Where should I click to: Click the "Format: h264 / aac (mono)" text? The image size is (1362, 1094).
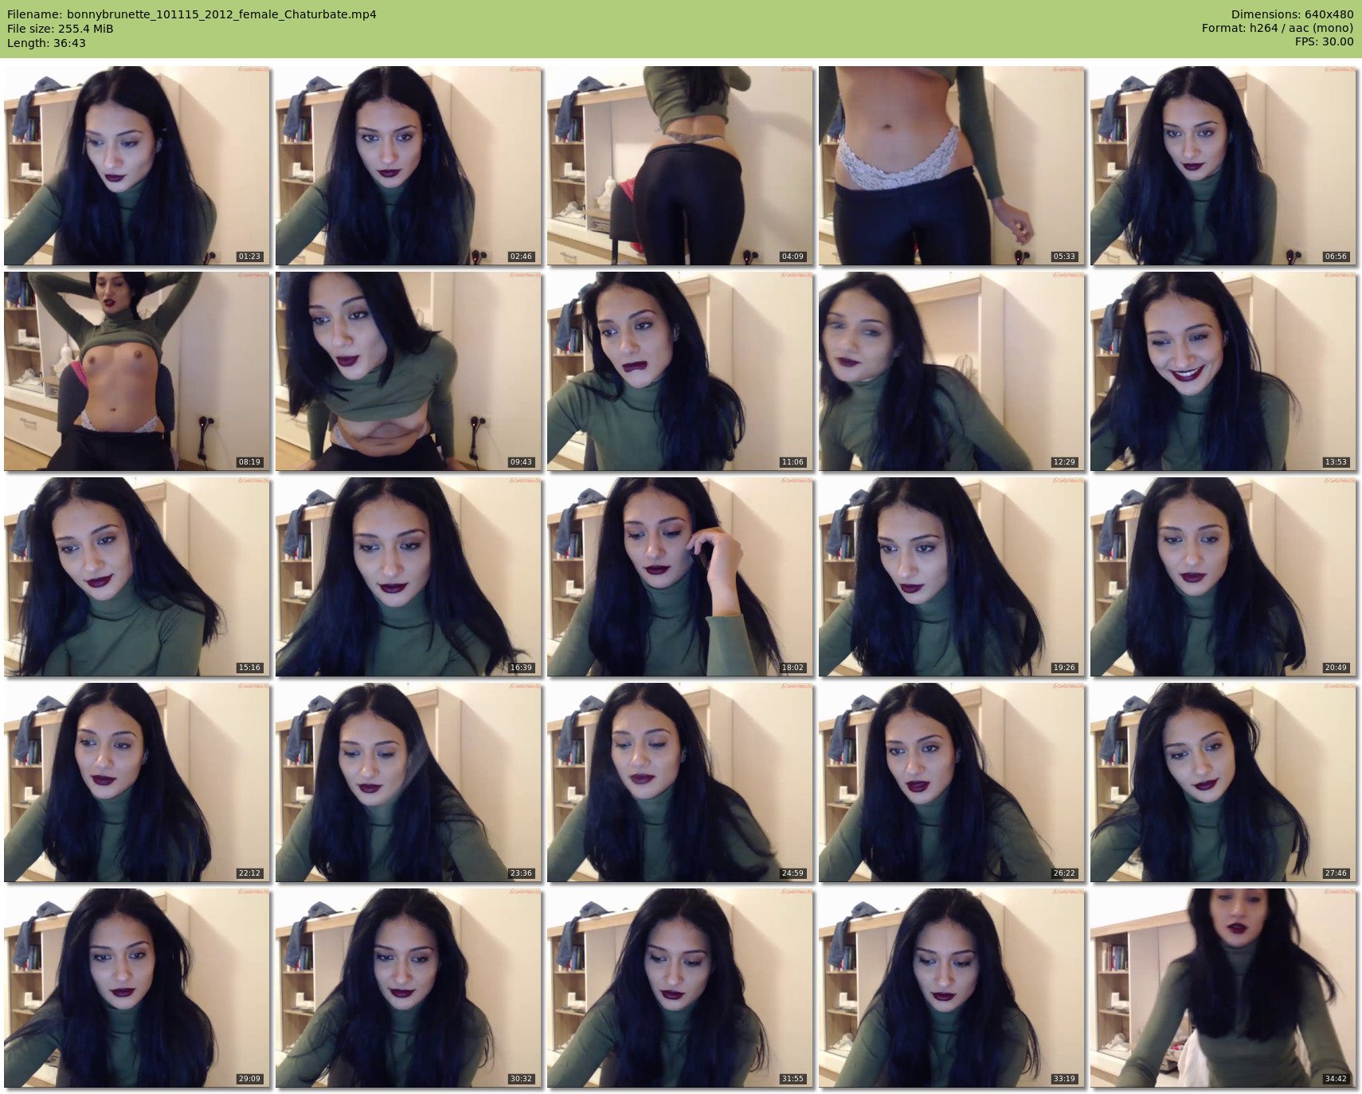pyautogui.click(x=1278, y=29)
